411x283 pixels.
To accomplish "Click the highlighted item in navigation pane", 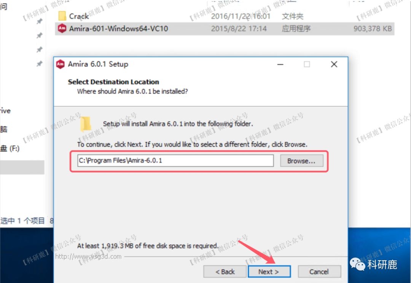I will coord(22,168).
